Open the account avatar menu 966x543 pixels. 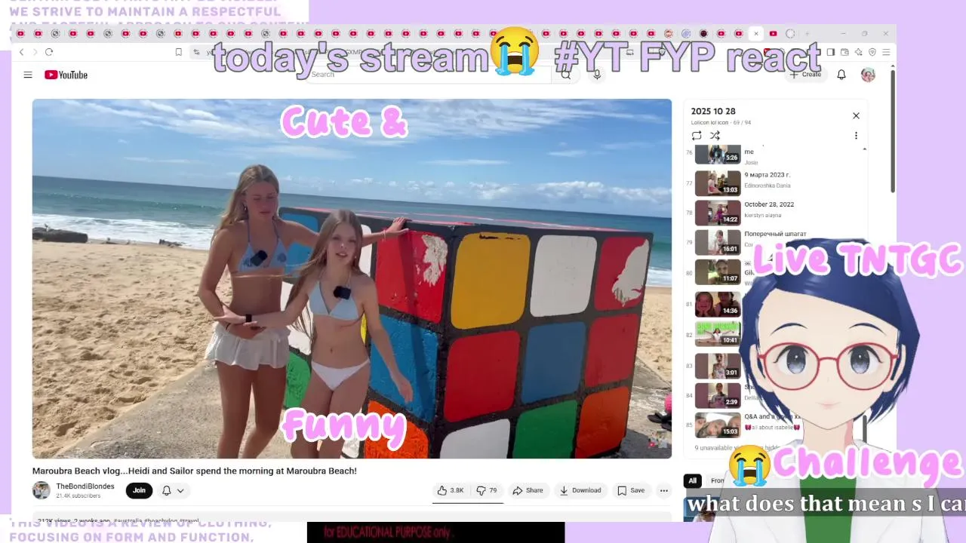pos(868,75)
